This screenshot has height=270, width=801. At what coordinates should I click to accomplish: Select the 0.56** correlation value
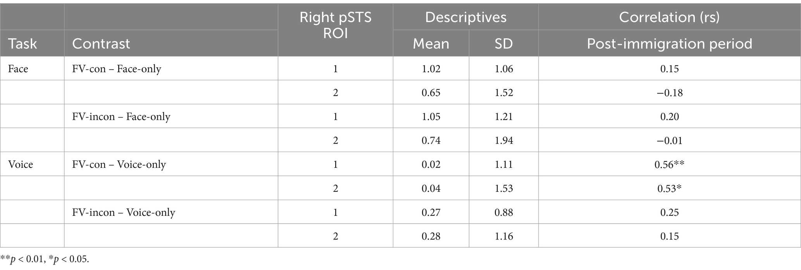669,164
